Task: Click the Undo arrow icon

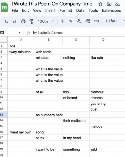Action: 7,21
